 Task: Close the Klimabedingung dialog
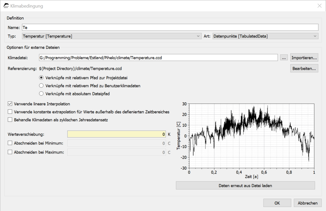tap(319, 6)
